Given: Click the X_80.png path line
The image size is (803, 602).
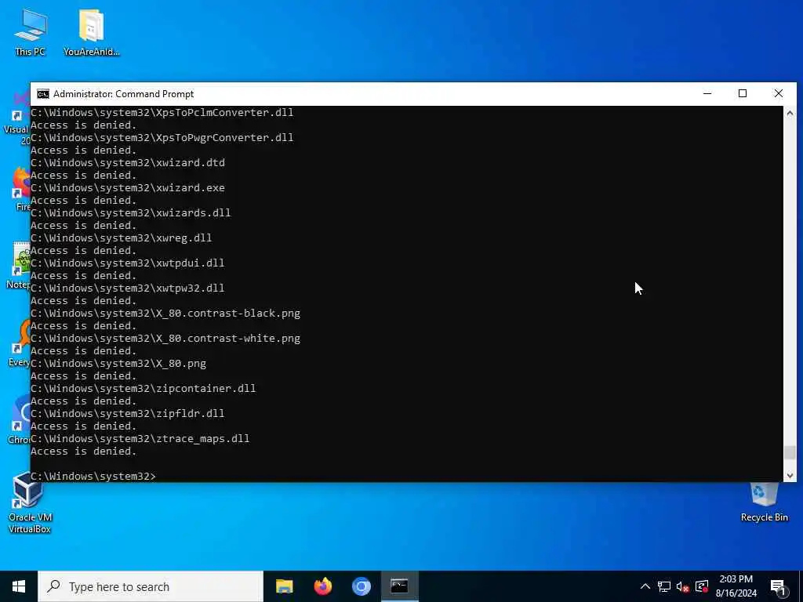Looking at the screenshot, I should pyautogui.click(x=118, y=364).
